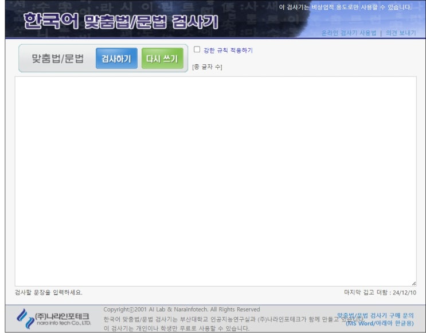The image size is (426, 333).
Task: Click the 검사할 문장을 입력하세요. text
Action: 48,292
